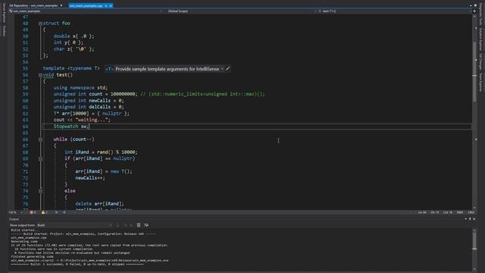Toggle auto-hide pin of Output panel
This screenshot has height=273, width=485.
(x=470, y=219)
